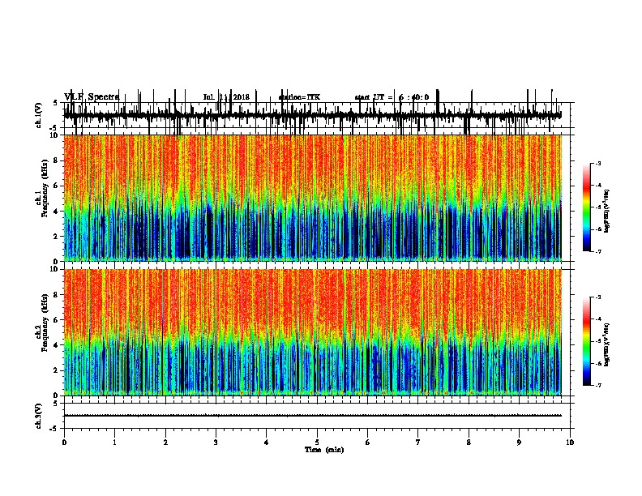Click the "10" tick ending the time axis
The width and height of the screenshot is (642, 496).
570,442
